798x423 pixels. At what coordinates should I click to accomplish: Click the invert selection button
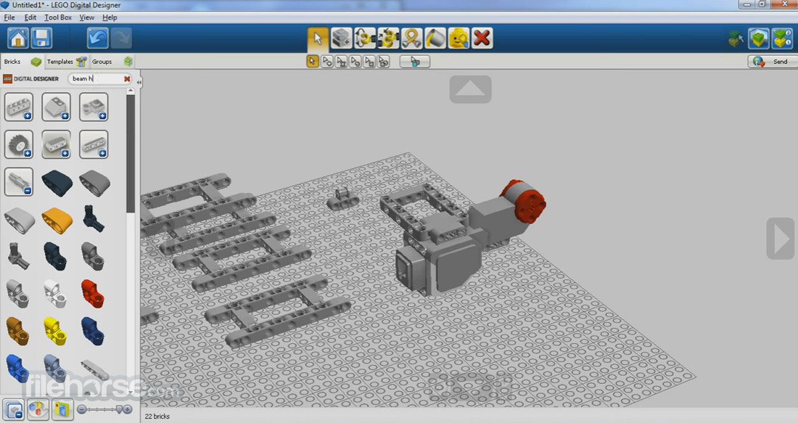(415, 62)
